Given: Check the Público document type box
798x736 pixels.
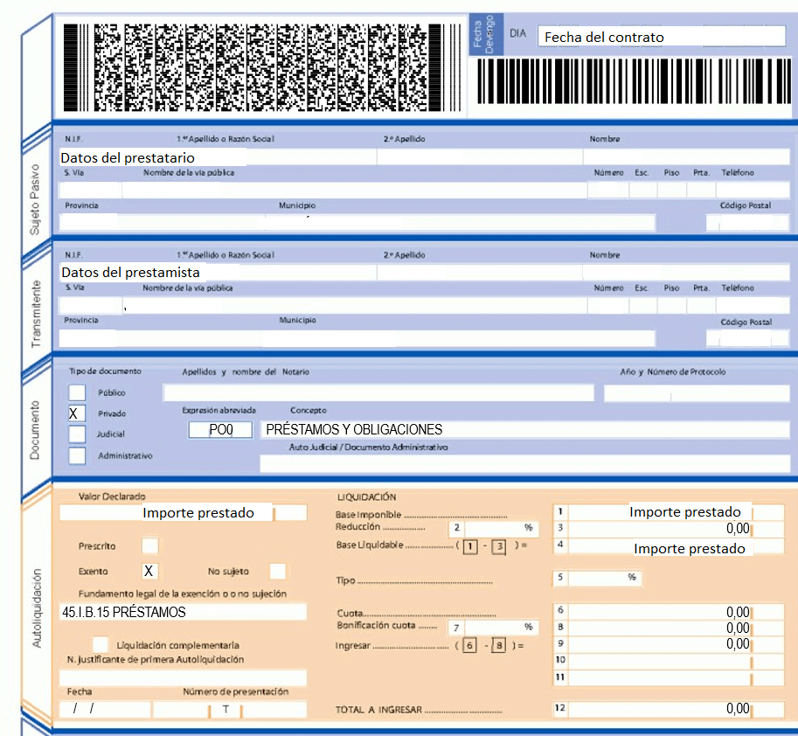Looking at the screenshot, I should click(77, 392).
